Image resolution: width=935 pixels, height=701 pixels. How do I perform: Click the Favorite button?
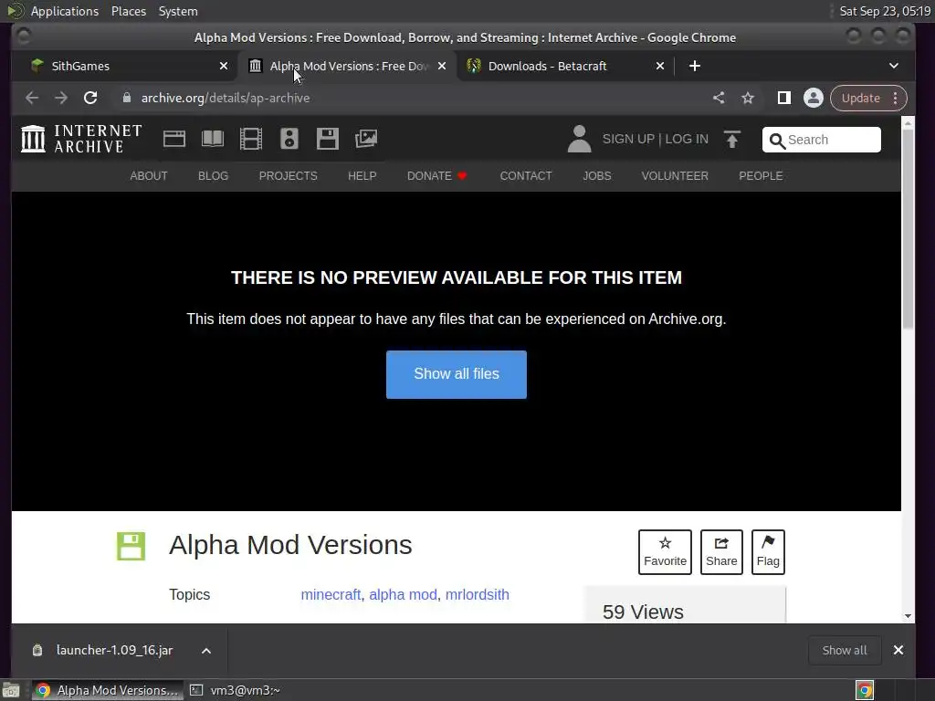[665, 552]
